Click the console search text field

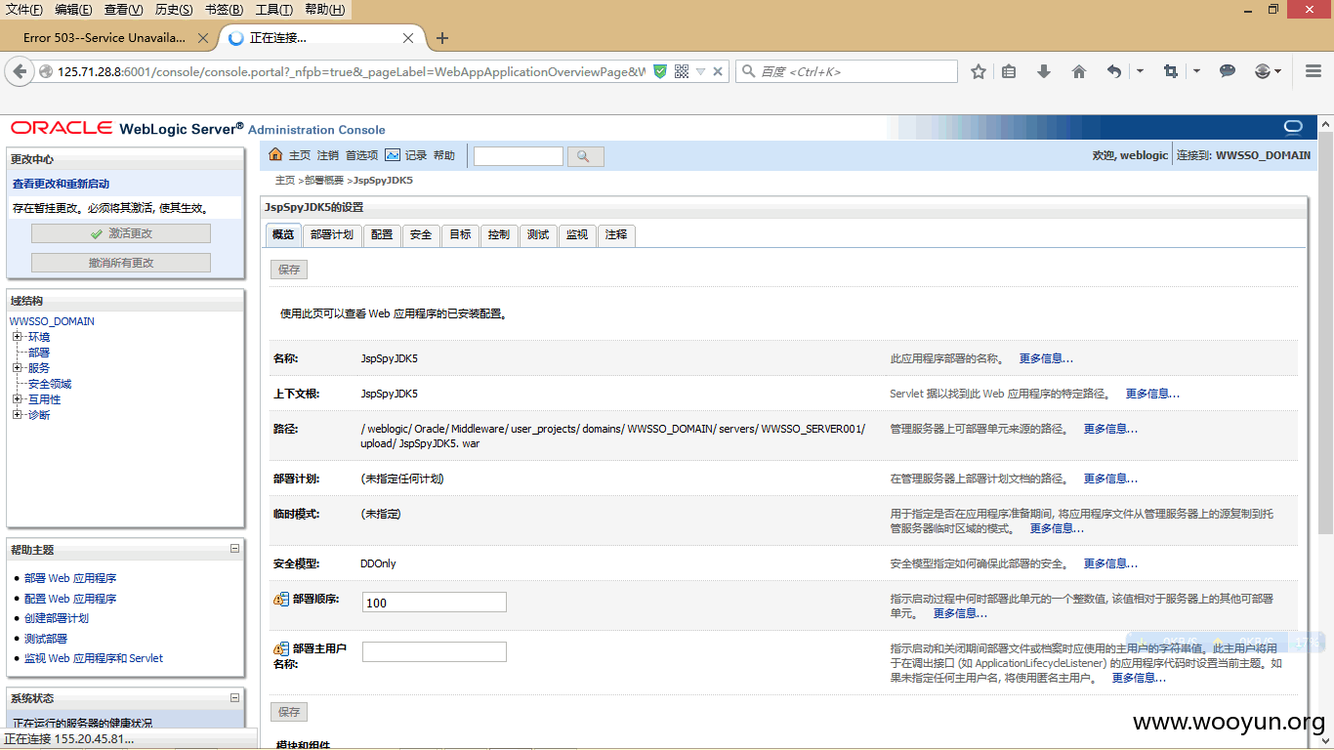[519, 156]
